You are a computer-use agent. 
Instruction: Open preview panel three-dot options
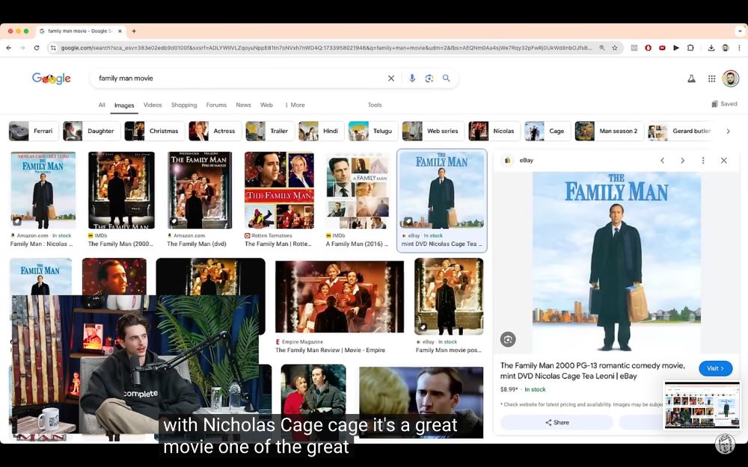point(703,161)
